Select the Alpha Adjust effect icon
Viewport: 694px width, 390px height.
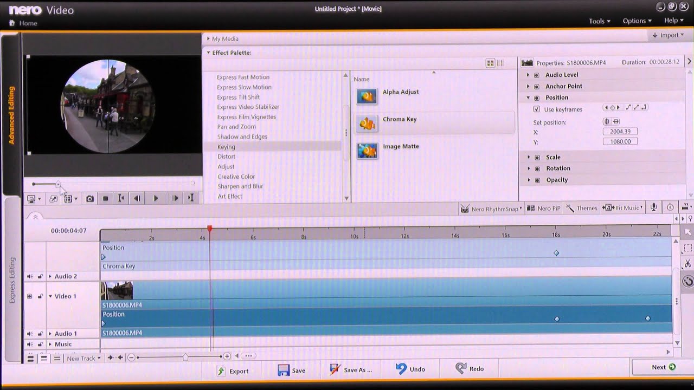click(367, 96)
